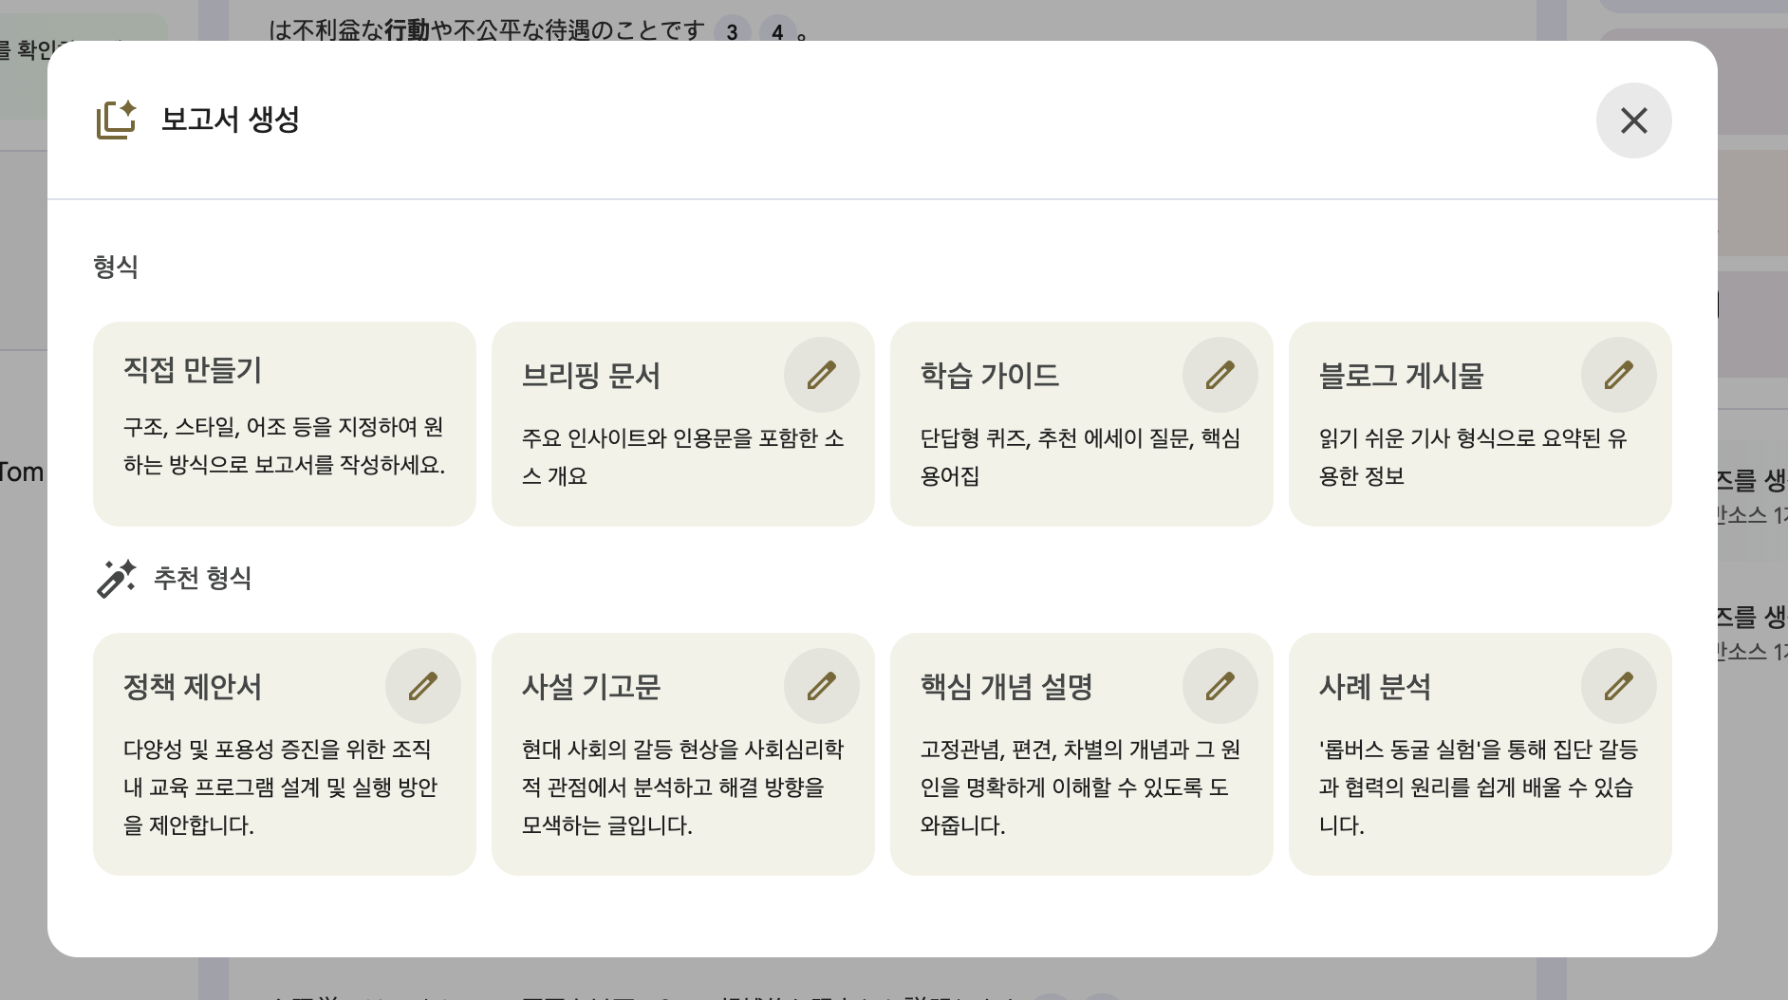Click the edit pencil on 사례 분석

1618,686
